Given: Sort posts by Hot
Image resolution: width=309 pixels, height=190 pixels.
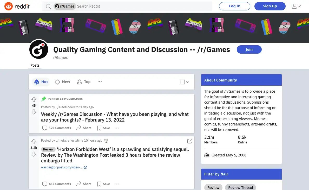Looking at the screenshot, I should click(x=41, y=82).
